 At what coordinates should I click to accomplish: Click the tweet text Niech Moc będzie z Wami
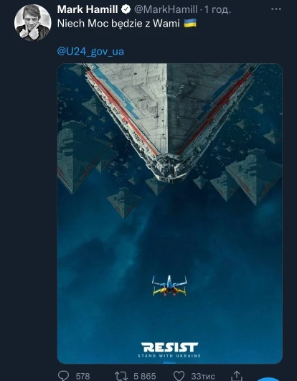(118, 24)
